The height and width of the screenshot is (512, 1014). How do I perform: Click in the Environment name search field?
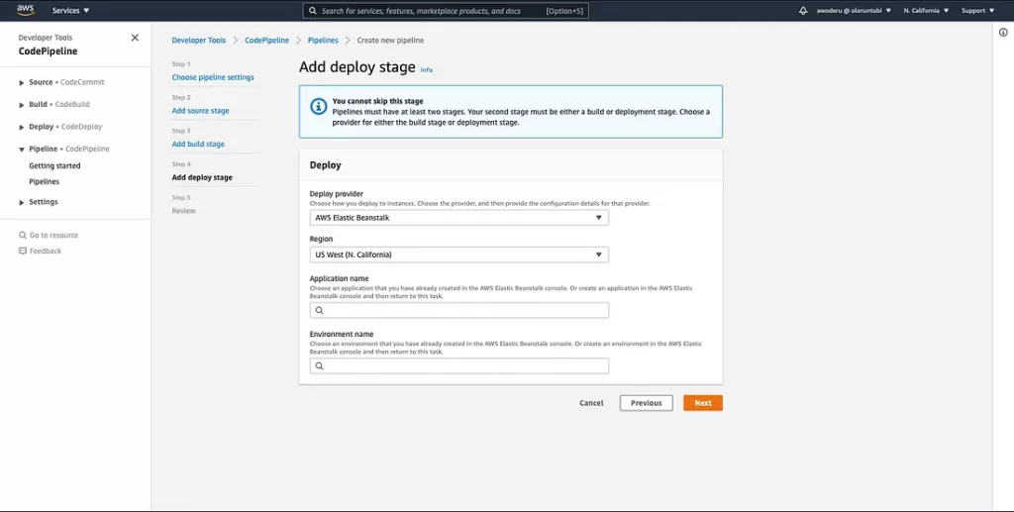pyautogui.click(x=458, y=366)
